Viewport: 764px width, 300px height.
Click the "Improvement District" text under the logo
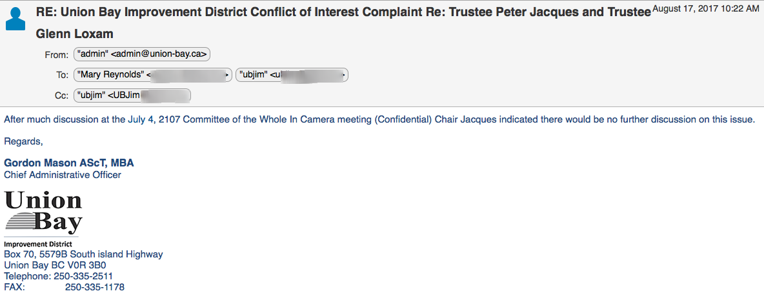37,245
